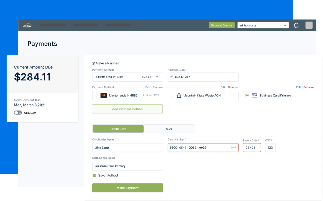Toggle the Autopay switch
This screenshot has width=323, height=201.
18,113
